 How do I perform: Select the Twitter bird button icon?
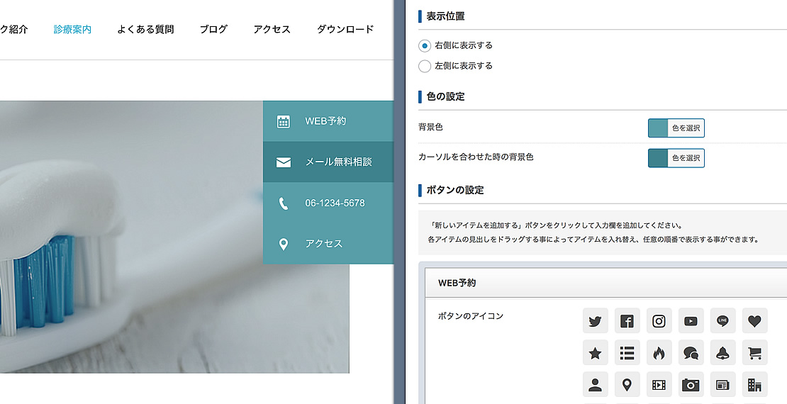(596, 320)
